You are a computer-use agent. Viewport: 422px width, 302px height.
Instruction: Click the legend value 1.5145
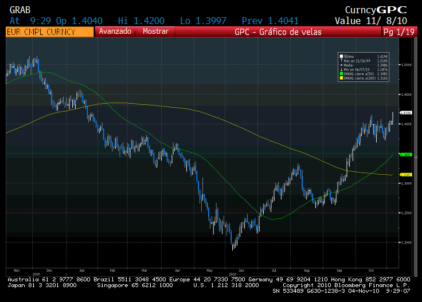pyautogui.click(x=382, y=61)
